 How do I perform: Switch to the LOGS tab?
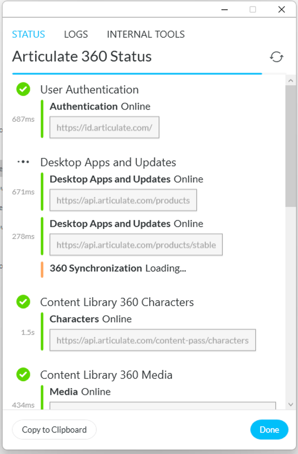(76, 34)
